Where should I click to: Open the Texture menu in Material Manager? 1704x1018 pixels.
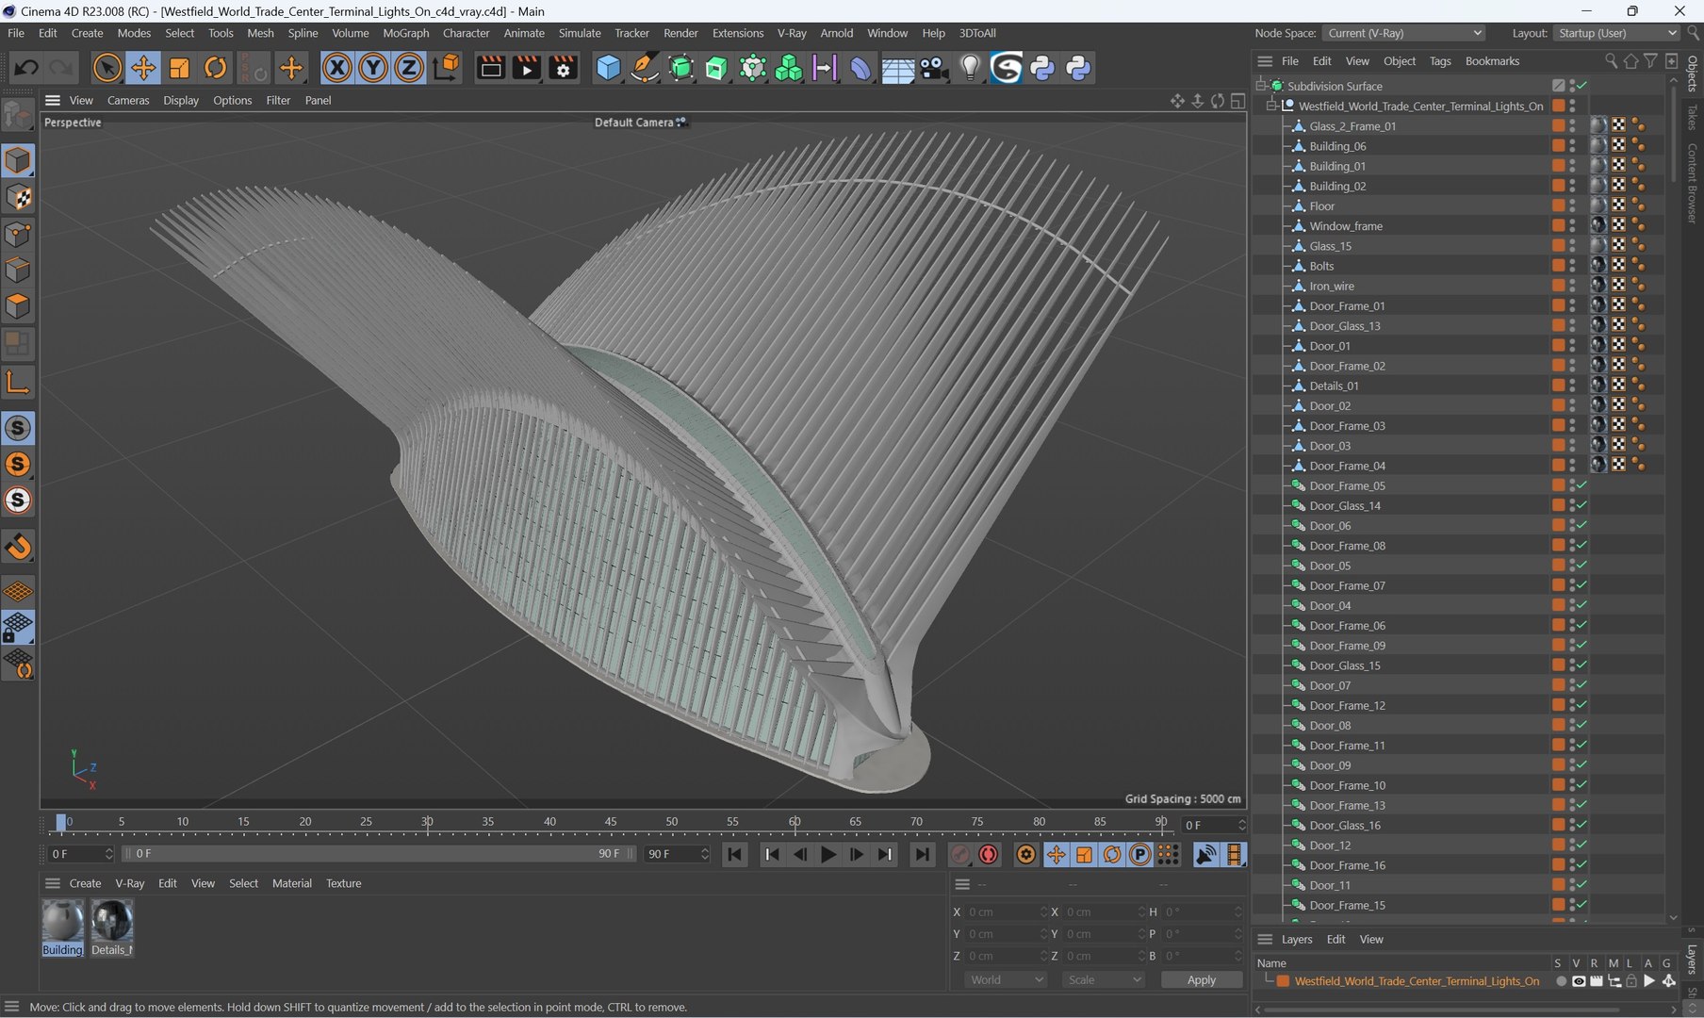(x=344, y=883)
